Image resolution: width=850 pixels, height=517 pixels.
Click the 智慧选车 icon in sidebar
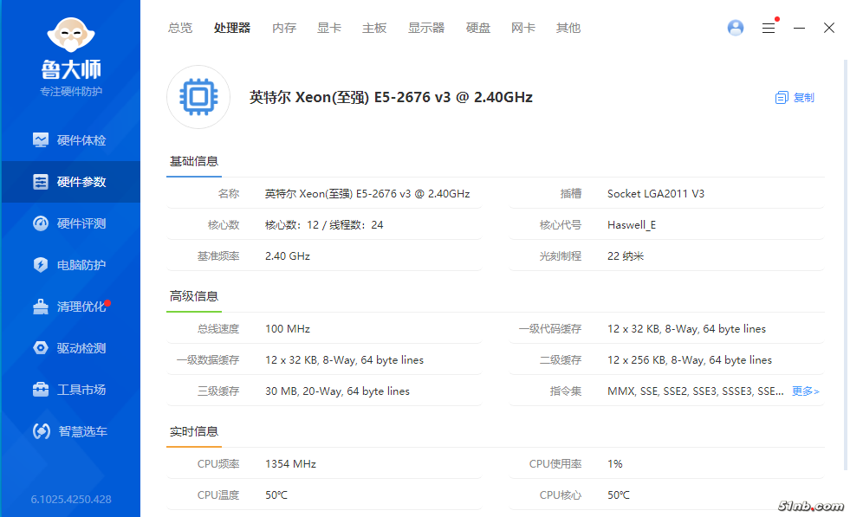pyautogui.click(x=41, y=431)
